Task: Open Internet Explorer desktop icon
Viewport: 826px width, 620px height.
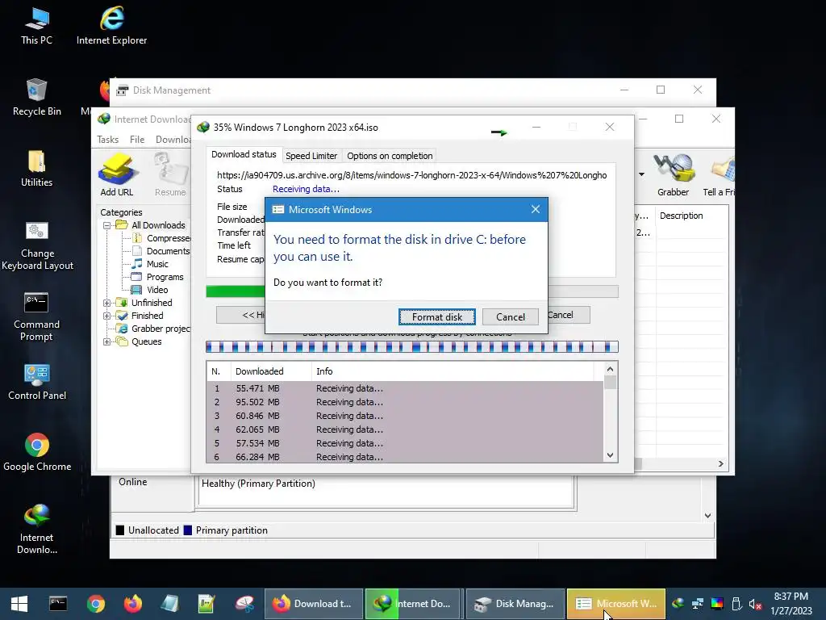Action: point(111,27)
